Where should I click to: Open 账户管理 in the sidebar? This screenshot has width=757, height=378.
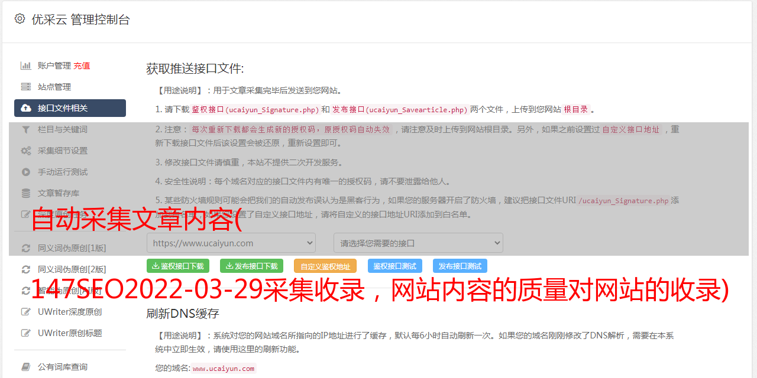coord(54,66)
